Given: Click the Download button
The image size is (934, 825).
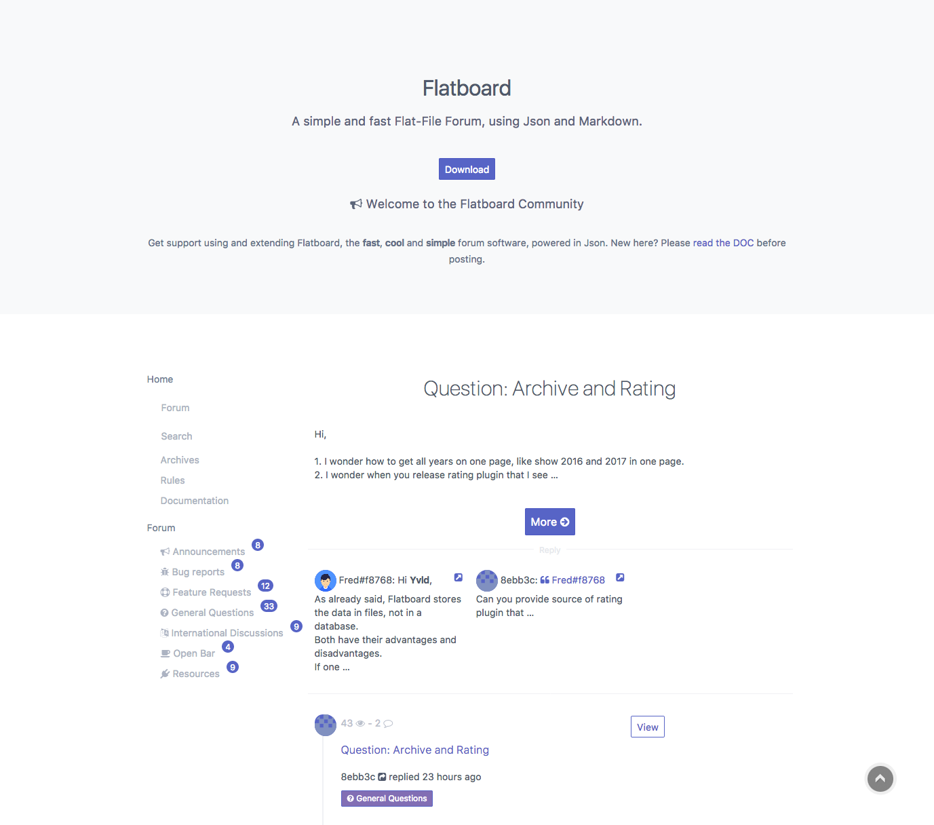Looking at the screenshot, I should [467, 169].
